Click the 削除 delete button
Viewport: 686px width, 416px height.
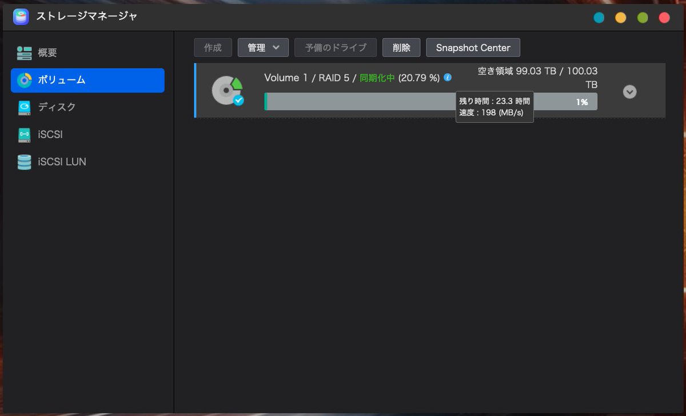point(401,47)
